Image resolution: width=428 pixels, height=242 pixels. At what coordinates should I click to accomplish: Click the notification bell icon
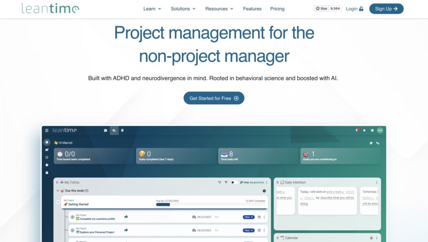pyautogui.click(x=364, y=130)
